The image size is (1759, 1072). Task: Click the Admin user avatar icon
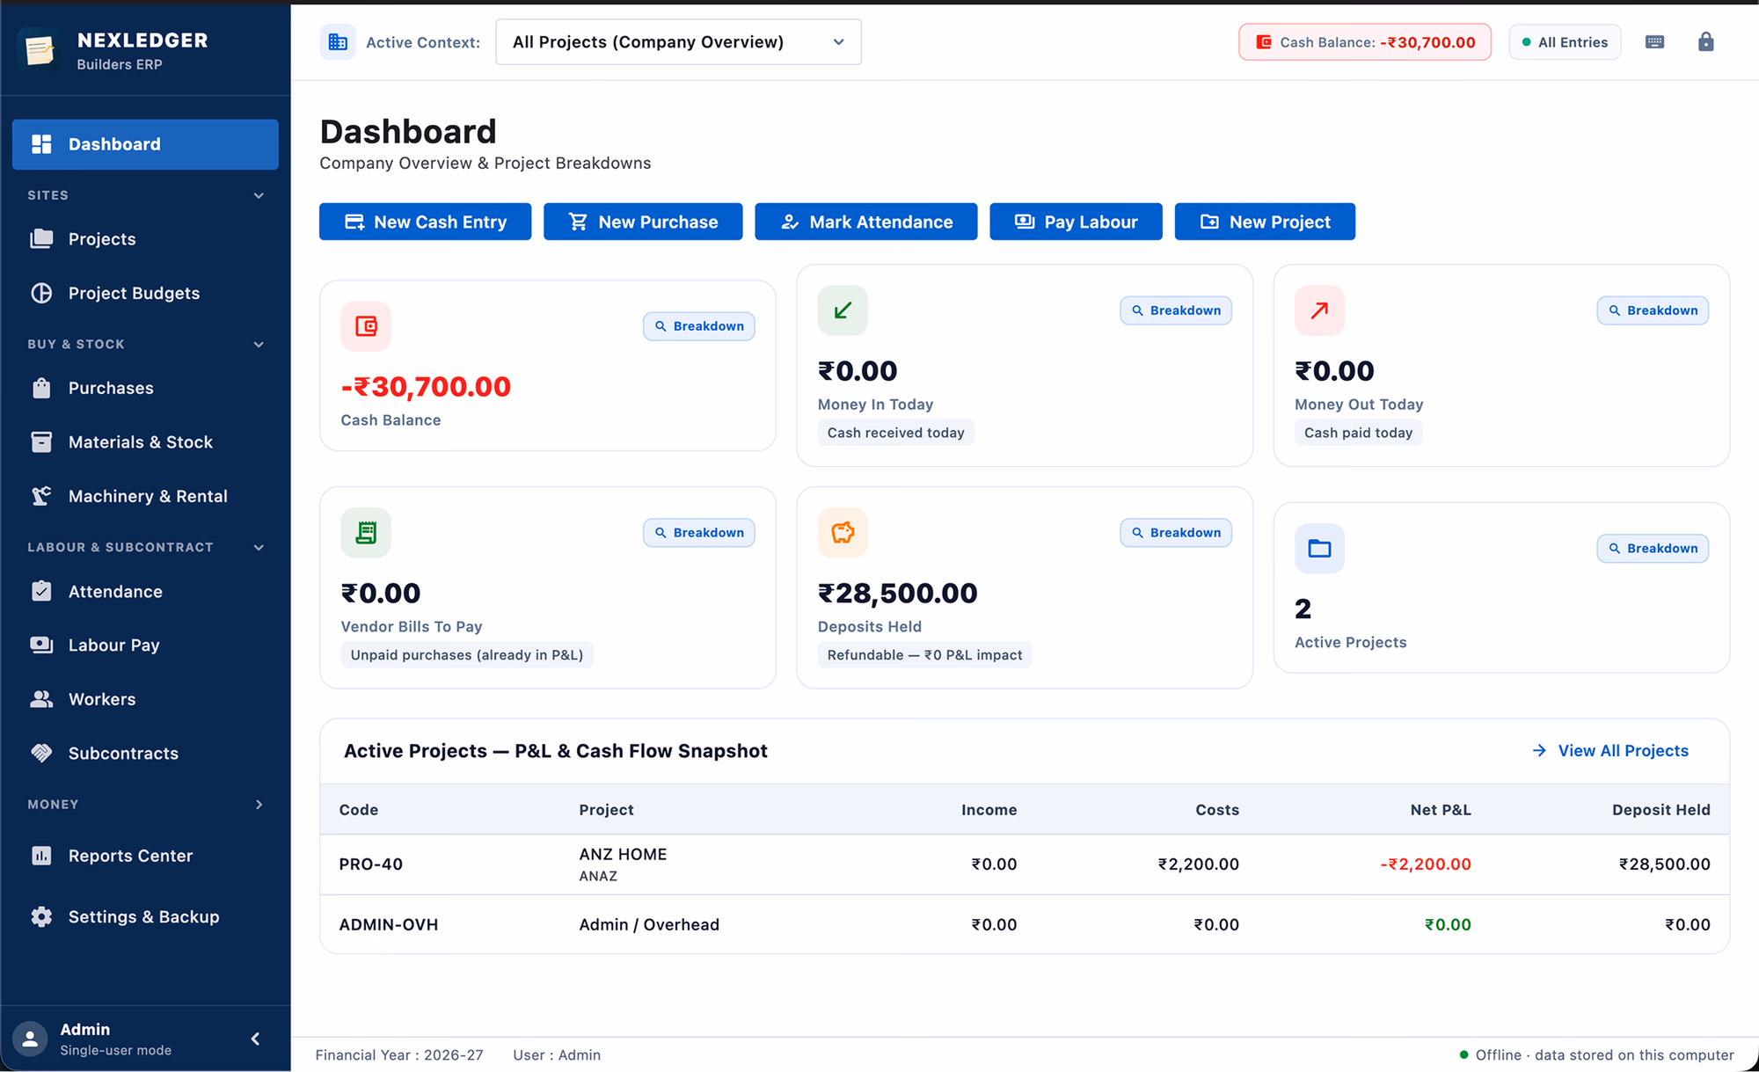[30, 1039]
